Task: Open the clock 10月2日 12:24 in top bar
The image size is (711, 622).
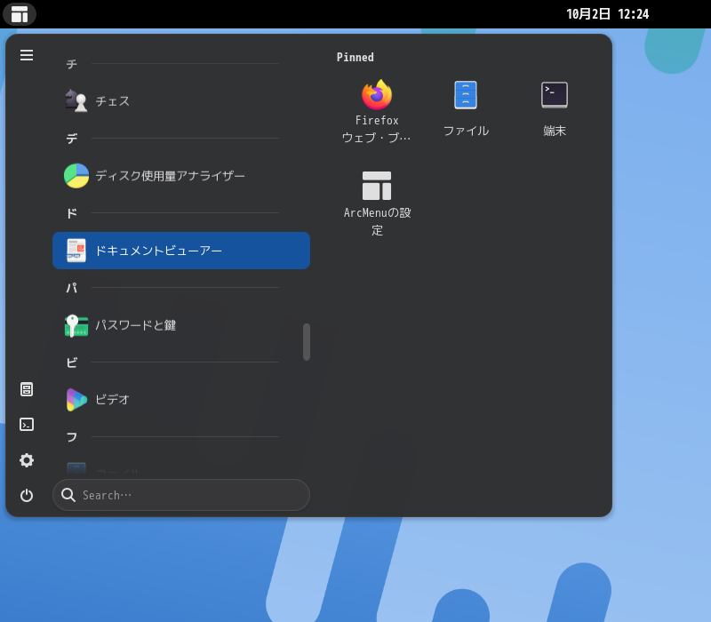Action: [607, 14]
